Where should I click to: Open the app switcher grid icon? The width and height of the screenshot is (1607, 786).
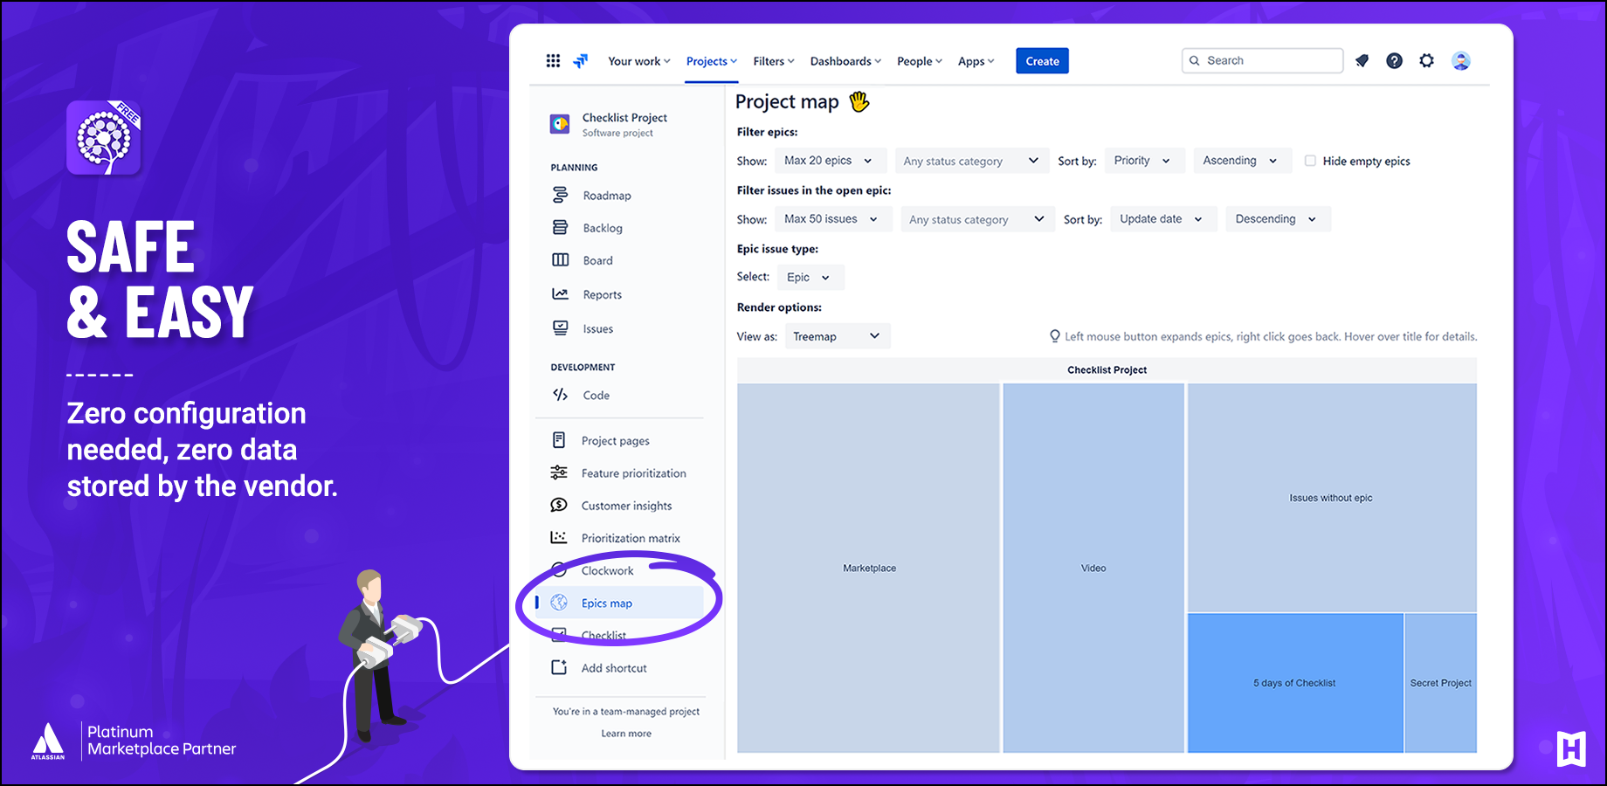pyautogui.click(x=553, y=60)
